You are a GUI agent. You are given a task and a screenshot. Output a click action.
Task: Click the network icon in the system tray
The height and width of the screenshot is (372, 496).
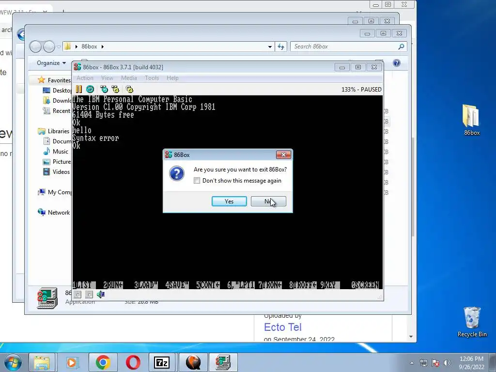(x=423, y=363)
